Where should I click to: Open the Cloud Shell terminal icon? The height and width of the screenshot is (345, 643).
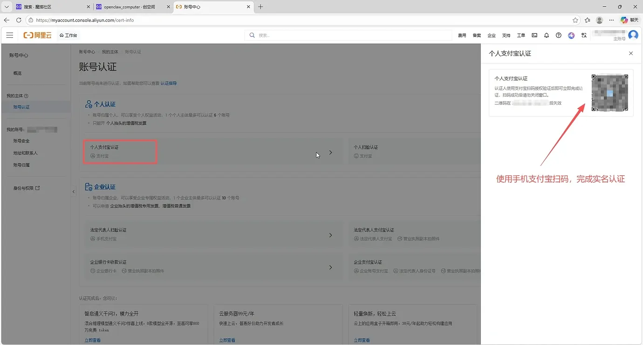tap(535, 35)
